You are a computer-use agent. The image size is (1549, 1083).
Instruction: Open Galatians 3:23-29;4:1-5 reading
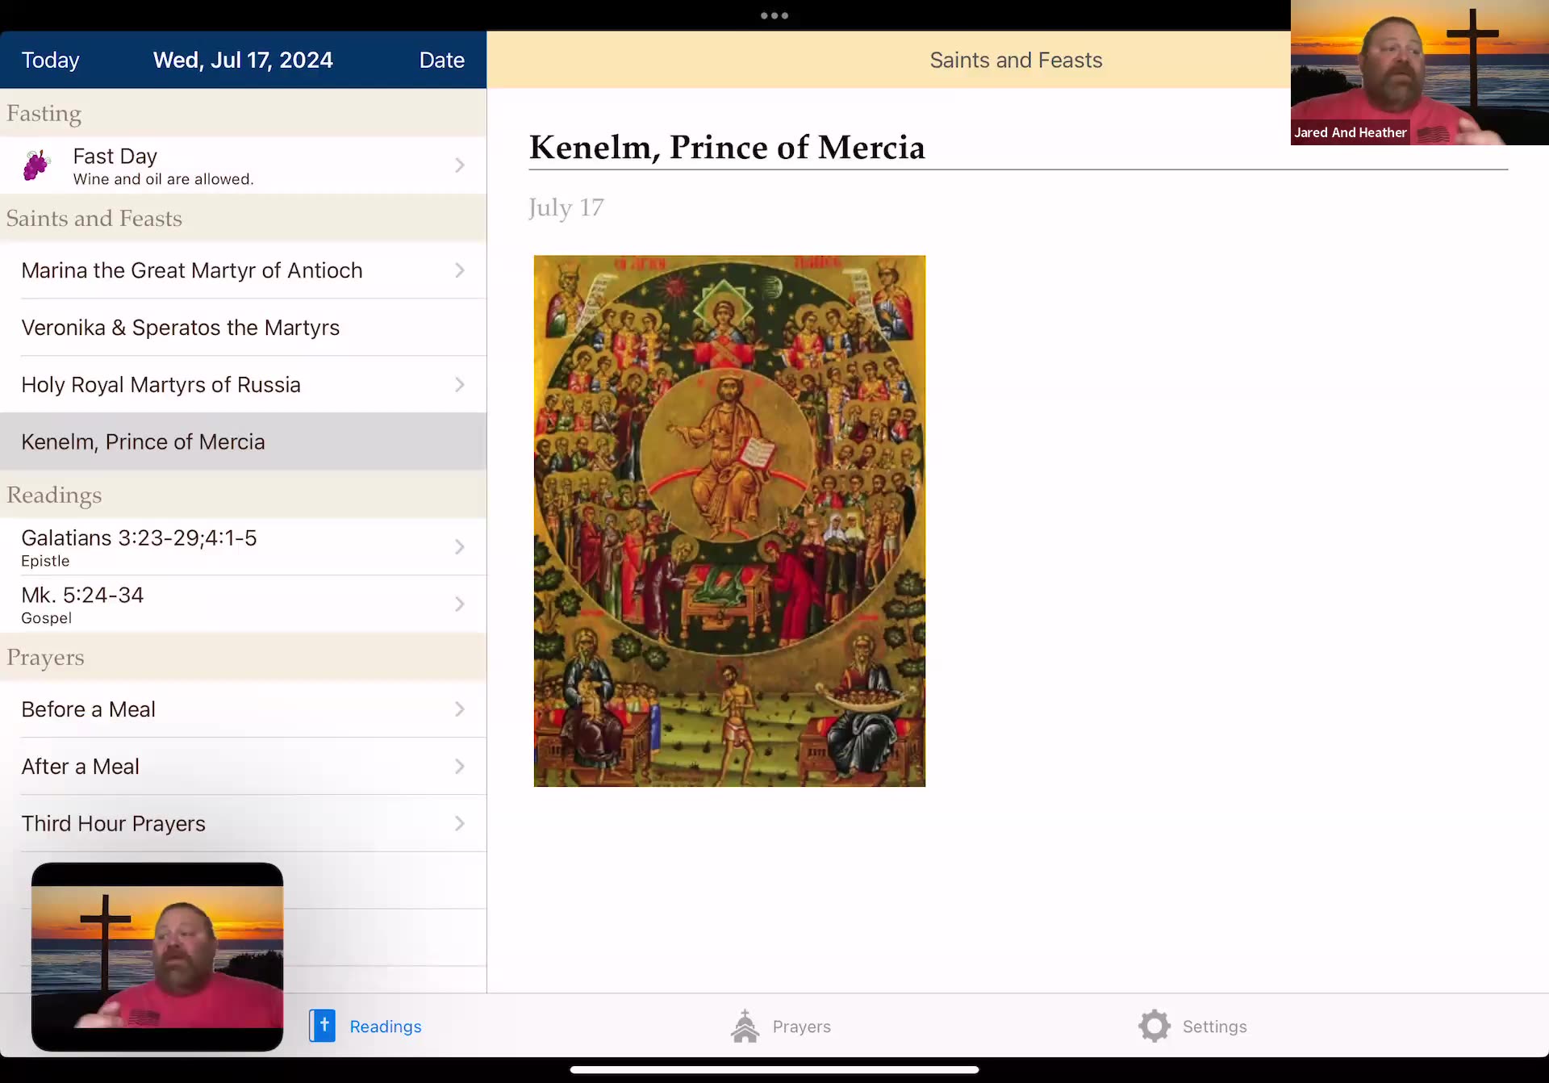(243, 547)
